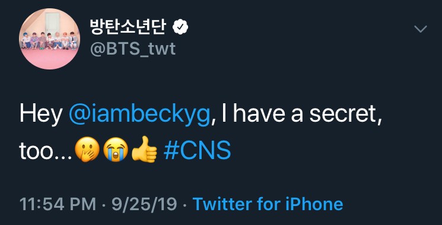Click the loudly crying face emoji

point(116,150)
